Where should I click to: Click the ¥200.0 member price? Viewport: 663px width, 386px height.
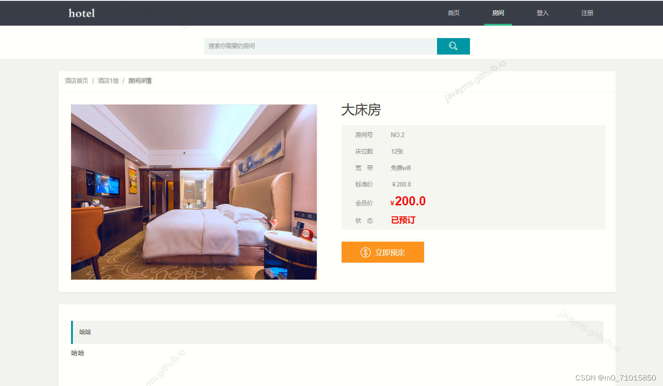pos(408,201)
